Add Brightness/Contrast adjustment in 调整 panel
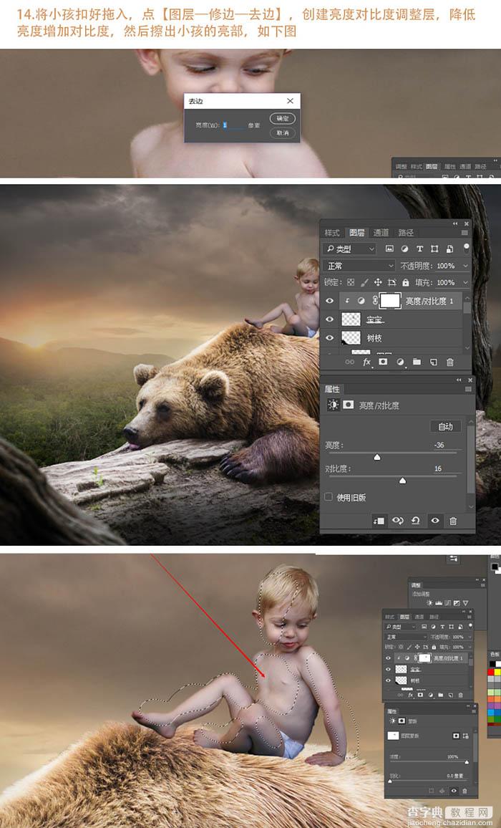 tap(430, 603)
